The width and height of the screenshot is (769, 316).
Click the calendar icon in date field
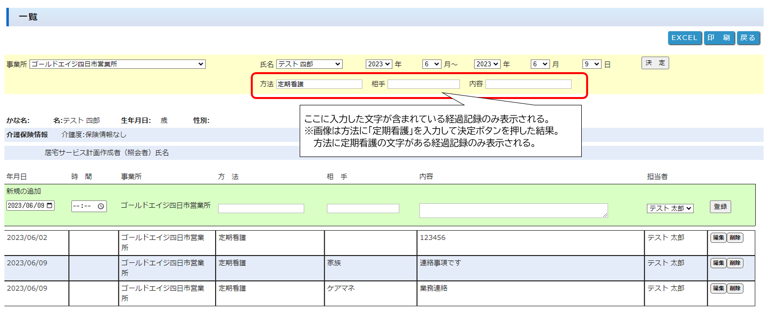pyautogui.click(x=49, y=206)
